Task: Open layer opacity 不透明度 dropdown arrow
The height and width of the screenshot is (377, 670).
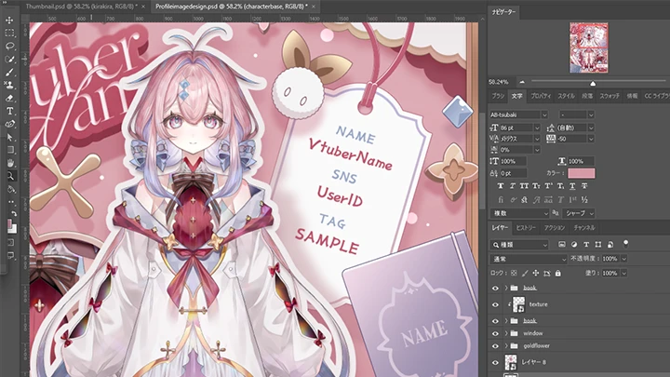Action: click(x=624, y=259)
